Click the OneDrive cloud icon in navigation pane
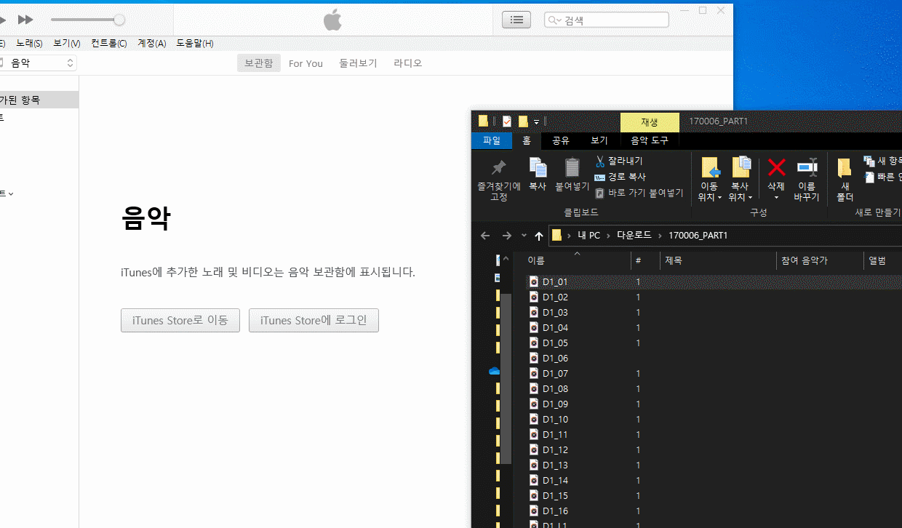 tap(495, 371)
